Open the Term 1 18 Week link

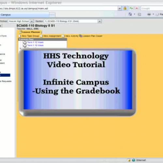coord(35,45)
